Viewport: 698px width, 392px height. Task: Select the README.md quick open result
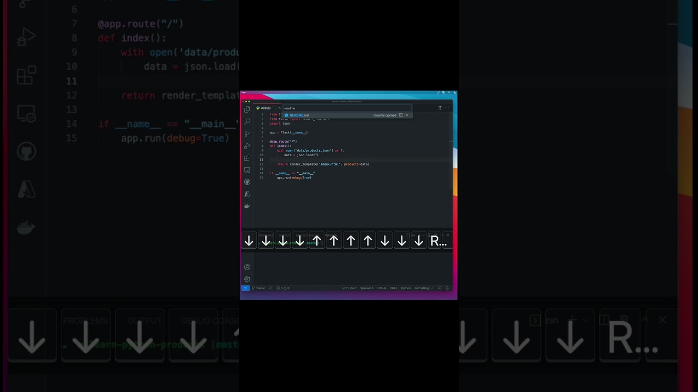347,115
